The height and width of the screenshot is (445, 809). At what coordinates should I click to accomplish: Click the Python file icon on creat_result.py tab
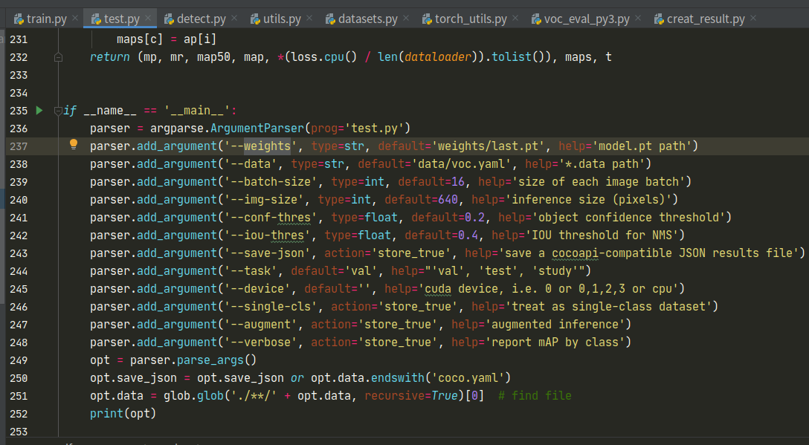click(659, 19)
